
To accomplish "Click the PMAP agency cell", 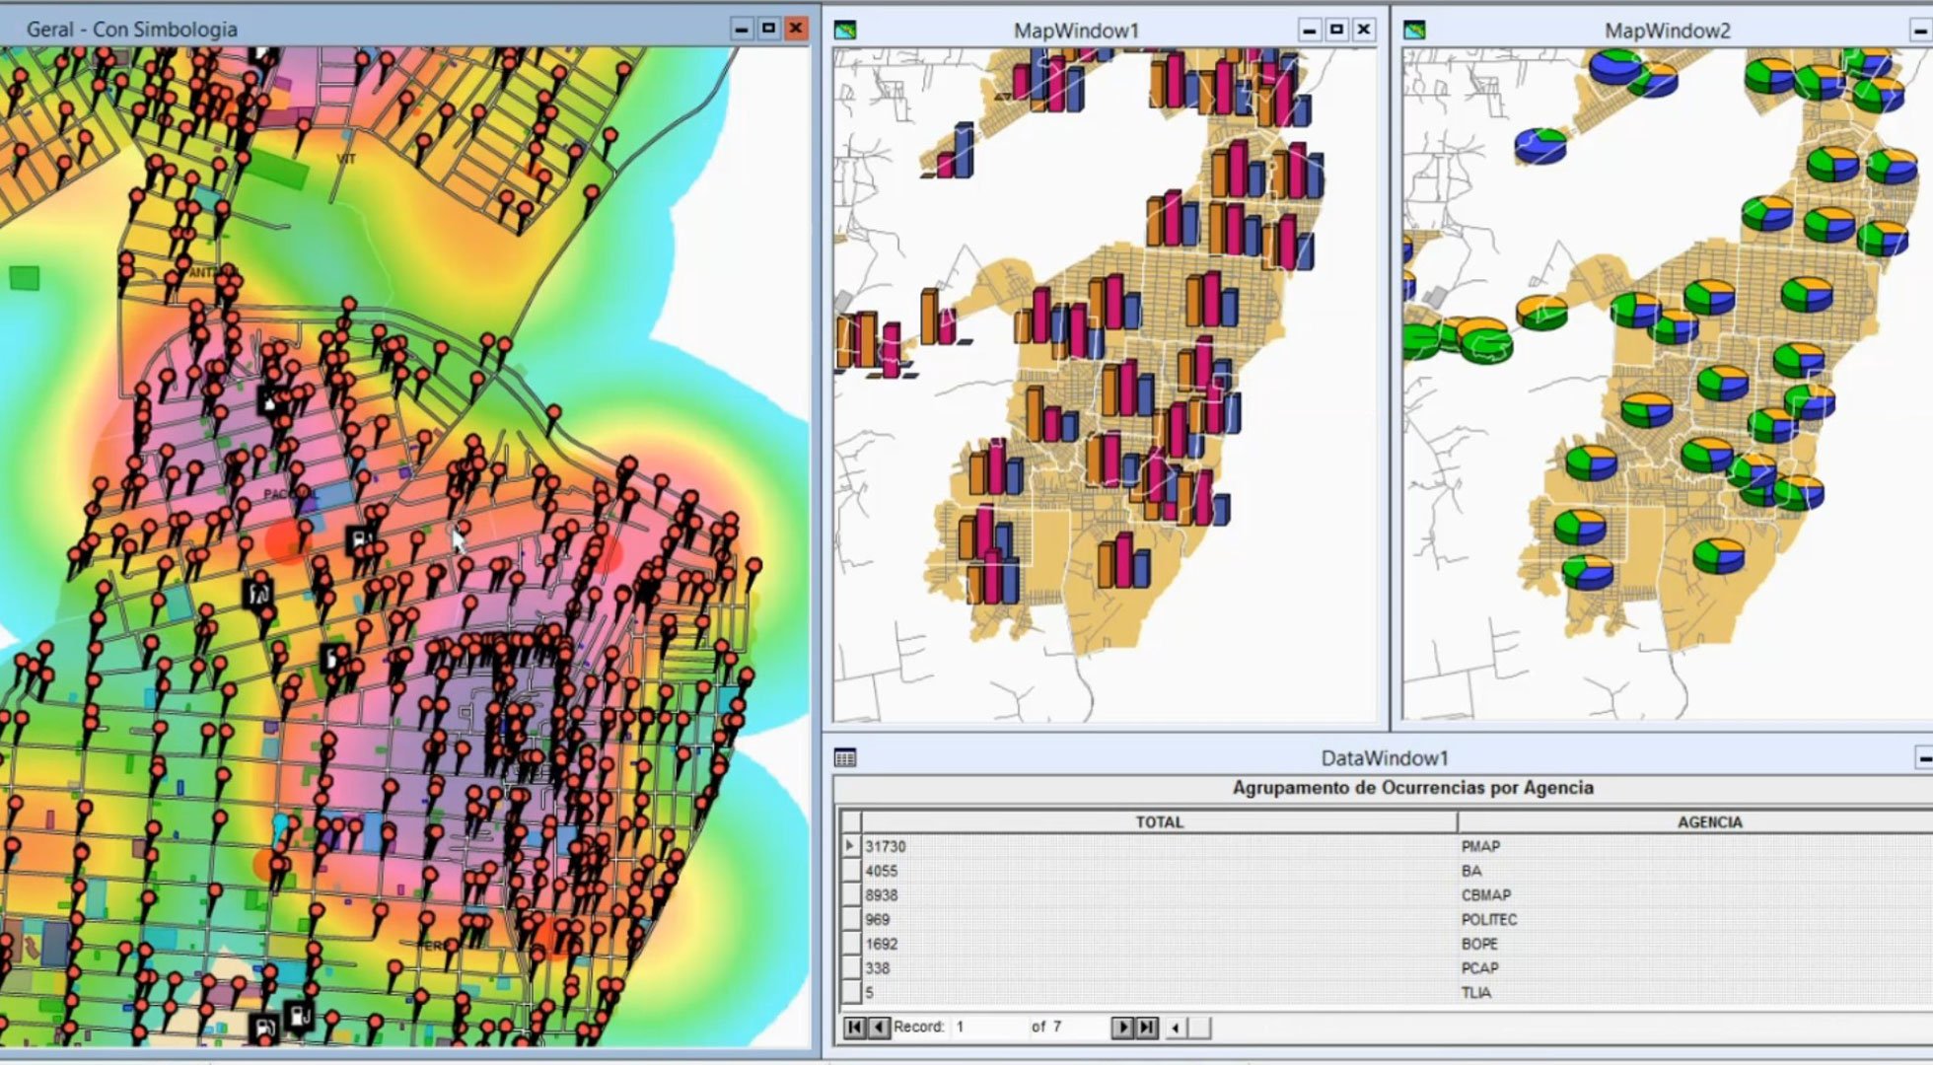I will pos(1695,846).
